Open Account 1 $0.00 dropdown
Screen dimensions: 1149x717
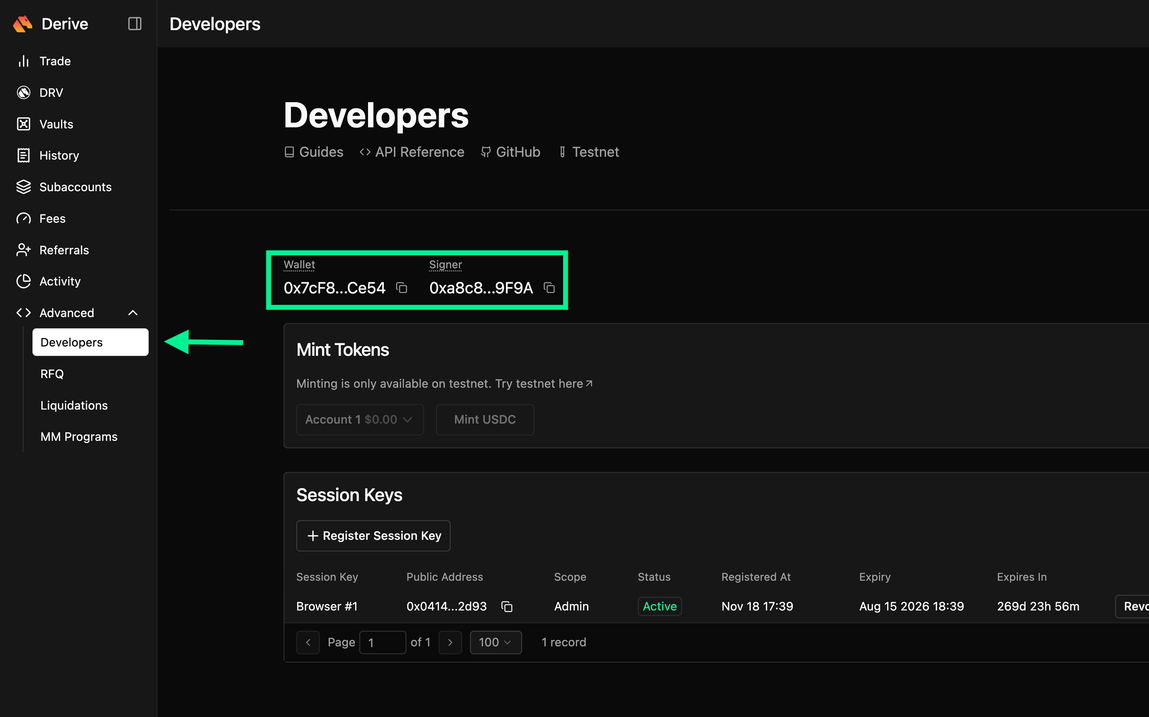pyautogui.click(x=359, y=420)
